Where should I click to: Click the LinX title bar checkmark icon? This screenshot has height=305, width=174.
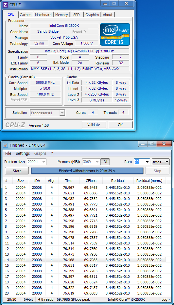6,145
